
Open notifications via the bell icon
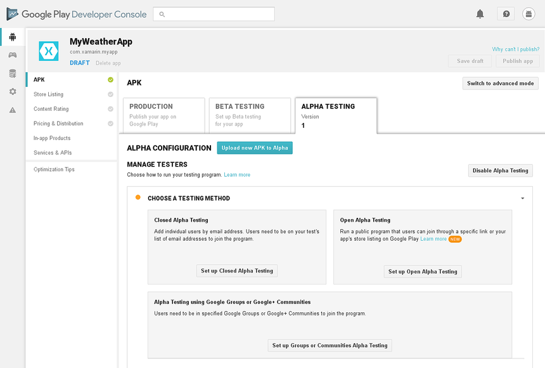pos(480,13)
